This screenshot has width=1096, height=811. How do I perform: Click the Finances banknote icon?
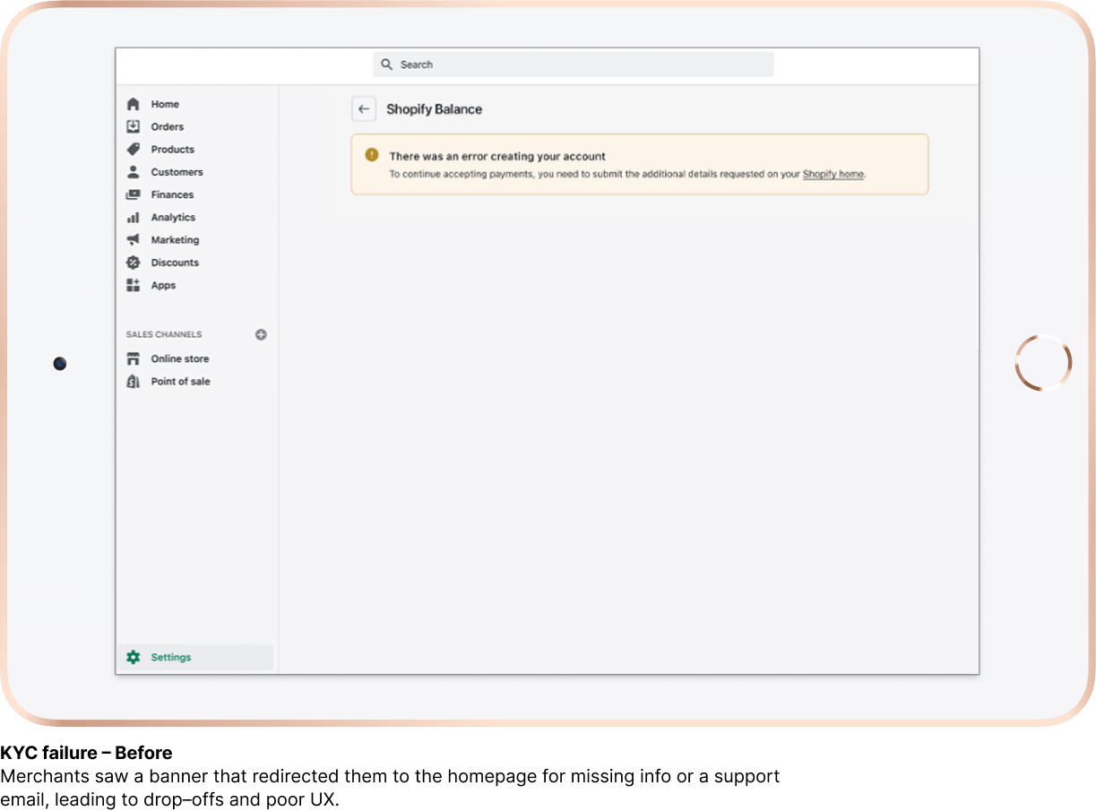point(134,194)
